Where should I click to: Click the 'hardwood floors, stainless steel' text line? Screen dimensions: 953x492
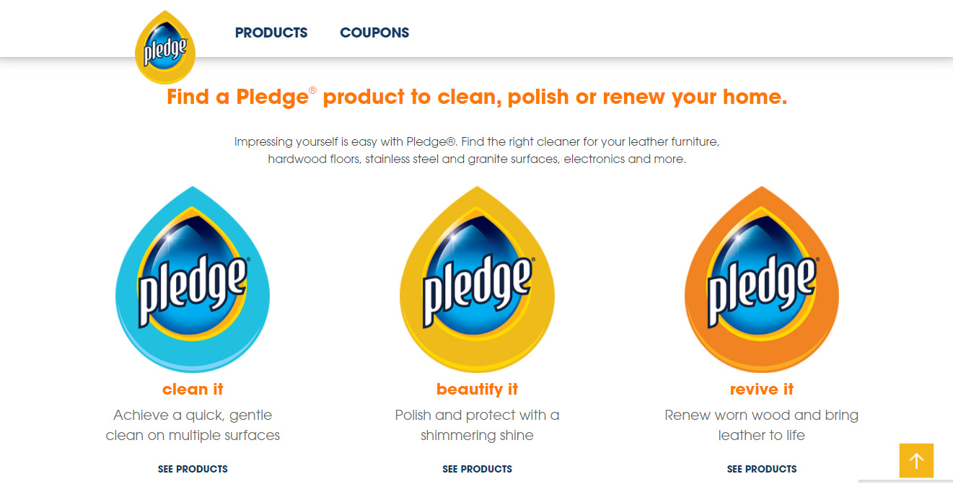click(x=477, y=159)
